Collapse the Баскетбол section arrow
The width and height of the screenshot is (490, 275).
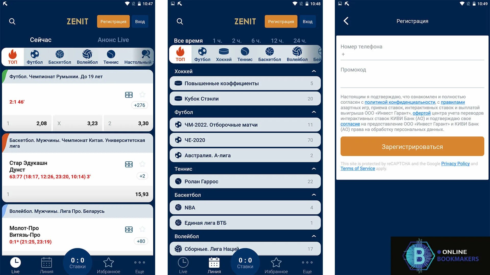tap(313, 195)
